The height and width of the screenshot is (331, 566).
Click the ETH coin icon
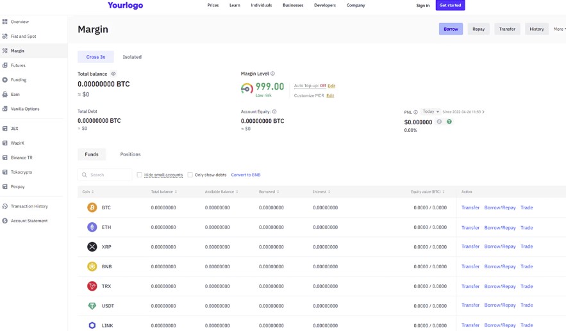[92, 227]
